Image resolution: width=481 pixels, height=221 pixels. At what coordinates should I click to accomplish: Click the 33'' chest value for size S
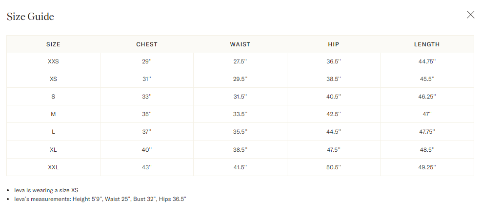pyautogui.click(x=147, y=97)
